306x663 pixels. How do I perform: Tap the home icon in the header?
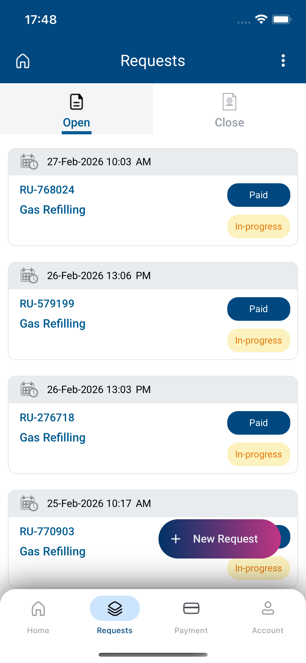coord(23,61)
